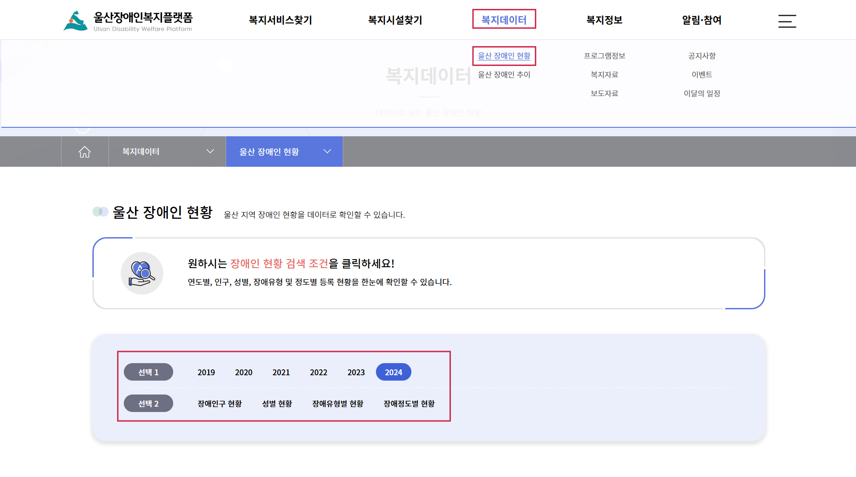Open the 복지시설찾기 menu
The width and height of the screenshot is (856, 477).
click(x=395, y=20)
